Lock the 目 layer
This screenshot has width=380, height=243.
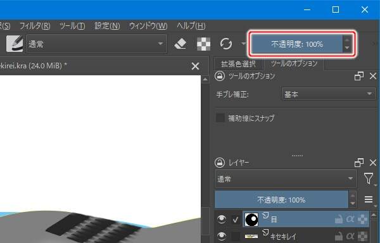click(339, 220)
